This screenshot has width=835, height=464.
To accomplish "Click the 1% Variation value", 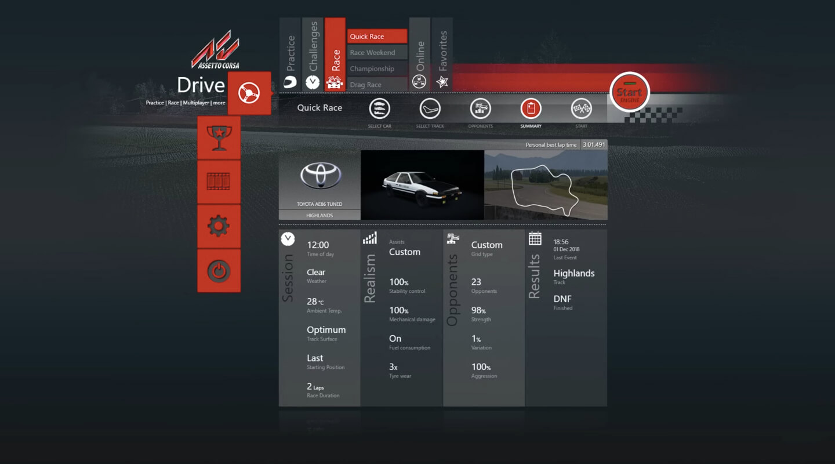I will [x=476, y=339].
